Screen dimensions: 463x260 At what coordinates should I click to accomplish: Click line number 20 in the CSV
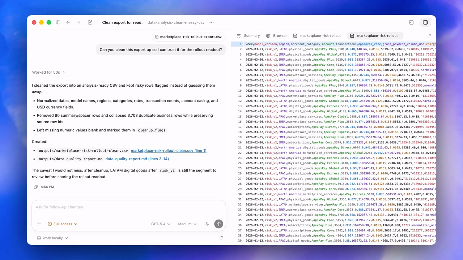click(x=240, y=142)
